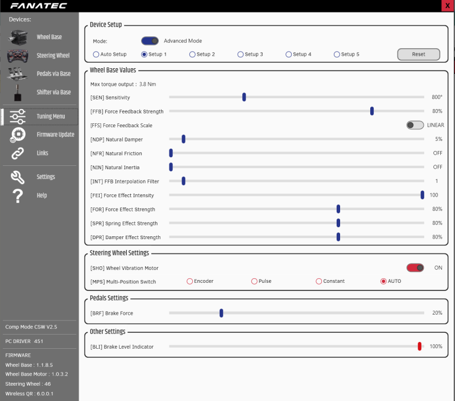Viewport: 455px width, 401px height.
Task: Click the Damper Effect Strength slider handle
Action: (338, 237)
